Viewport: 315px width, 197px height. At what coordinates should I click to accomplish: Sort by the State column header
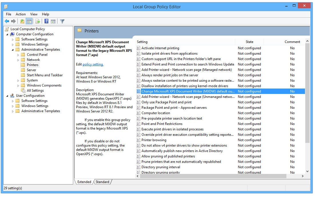tap(250, 42)
